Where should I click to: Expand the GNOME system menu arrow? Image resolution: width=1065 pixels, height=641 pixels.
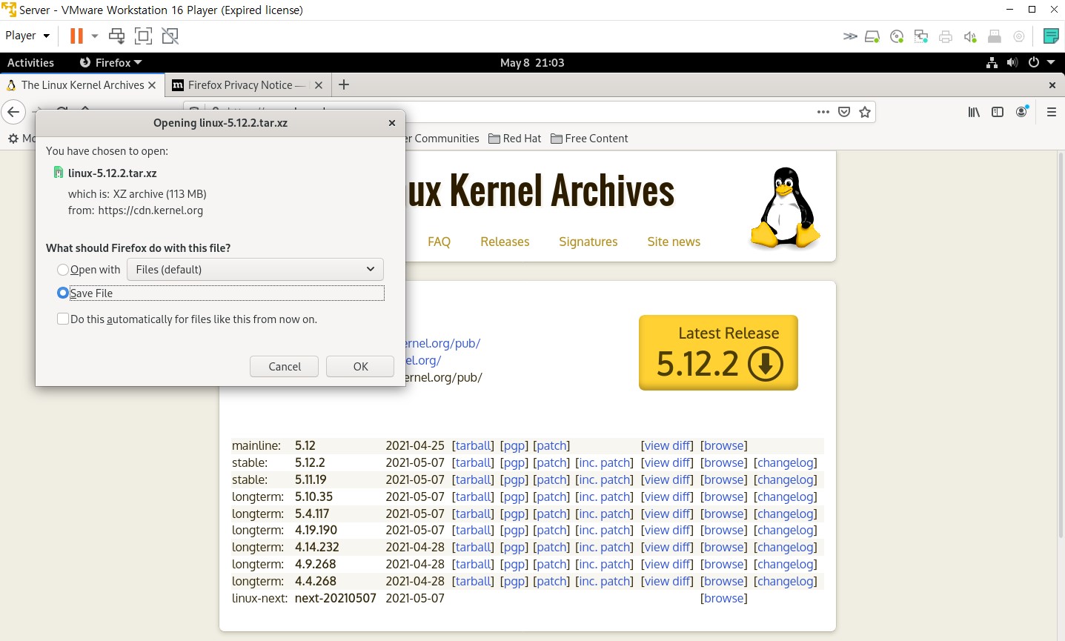click(1051, 63)
